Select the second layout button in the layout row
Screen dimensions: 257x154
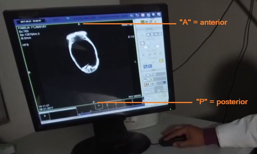pos(151,35)
